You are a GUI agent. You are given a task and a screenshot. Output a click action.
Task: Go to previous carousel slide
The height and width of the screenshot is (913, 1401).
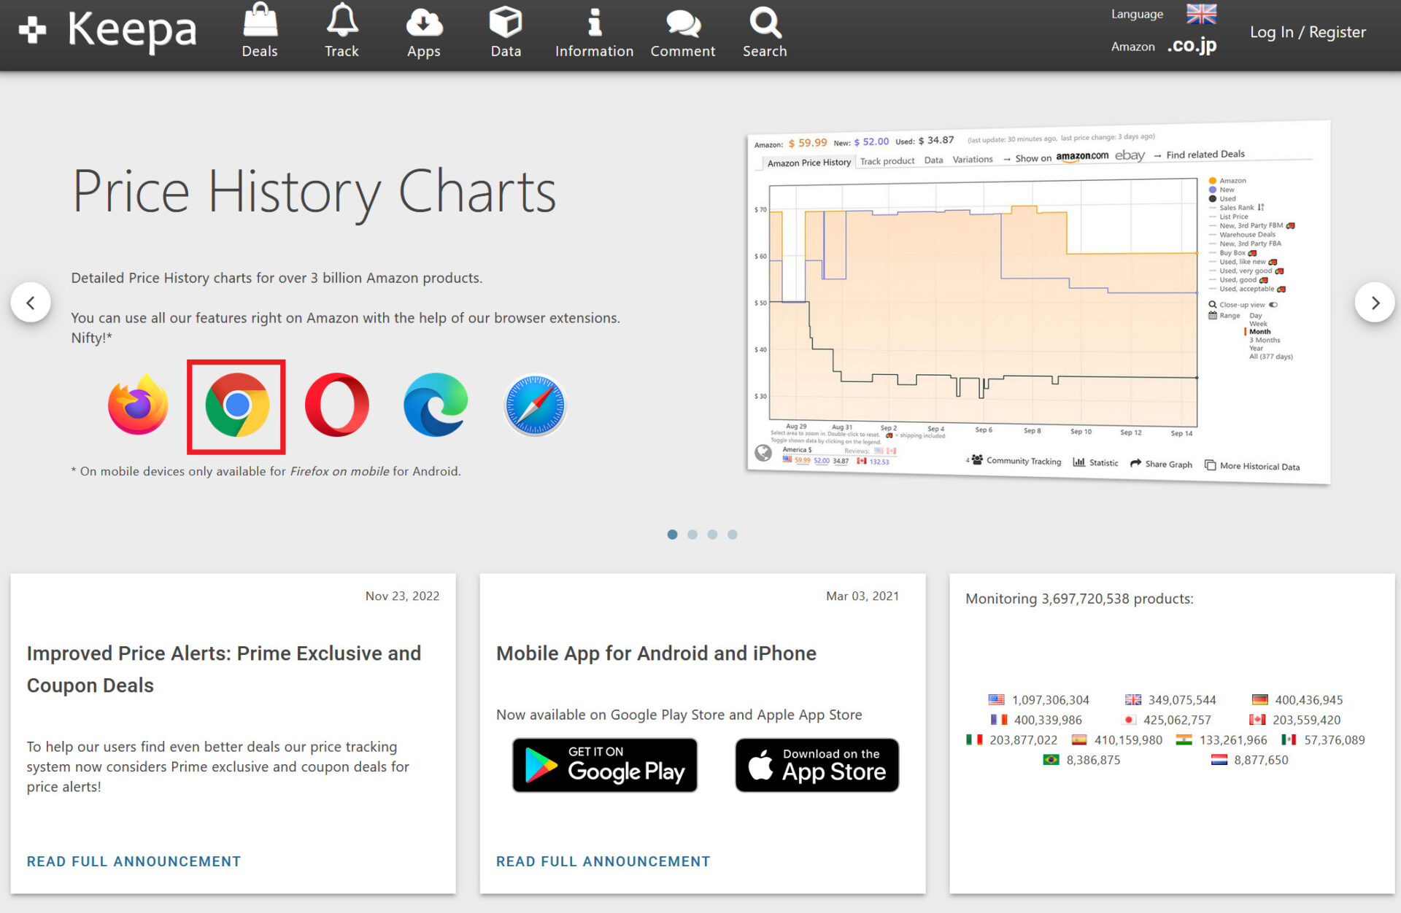tap(31, 303)
